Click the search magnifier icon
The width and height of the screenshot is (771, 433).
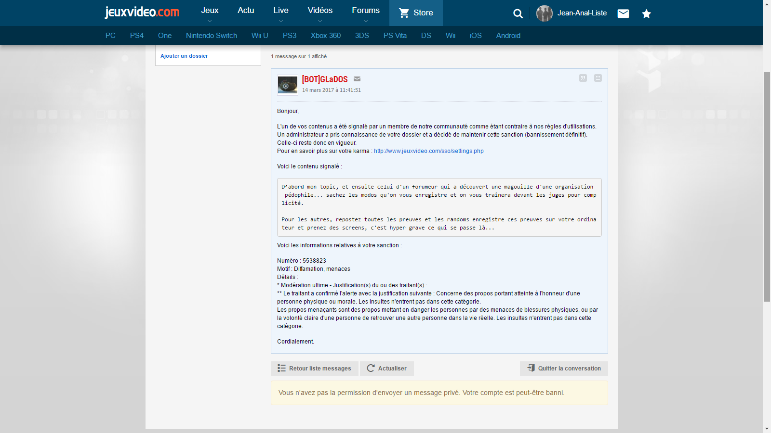[x=518, y=13]
